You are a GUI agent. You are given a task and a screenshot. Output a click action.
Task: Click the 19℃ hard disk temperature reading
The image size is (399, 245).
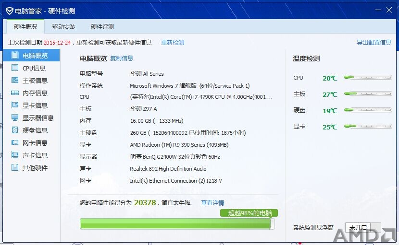[330, 111]
